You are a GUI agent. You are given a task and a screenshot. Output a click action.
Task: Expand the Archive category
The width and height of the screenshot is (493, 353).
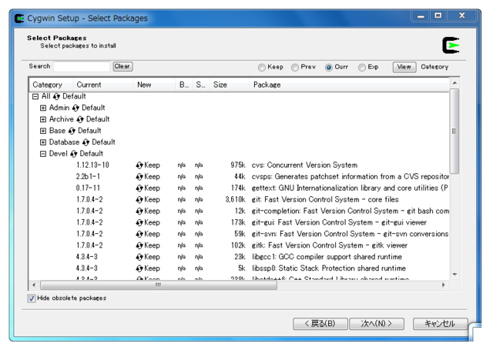tap(43, 119)
